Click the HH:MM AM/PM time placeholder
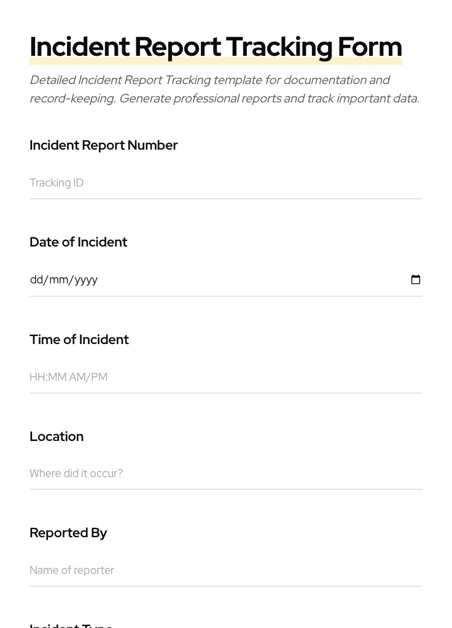Viewport: 452px width, 628px height. pyautogui.click(x=68, y=377)
